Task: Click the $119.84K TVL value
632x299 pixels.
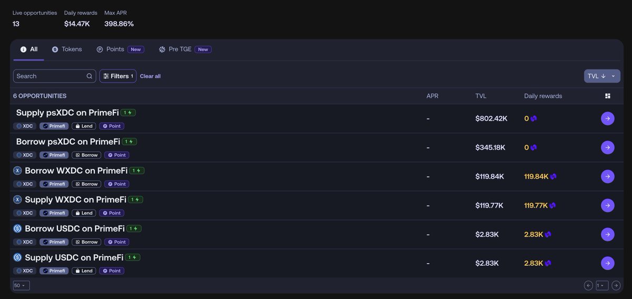Action: pyautogui.click(x=490, y=176)
